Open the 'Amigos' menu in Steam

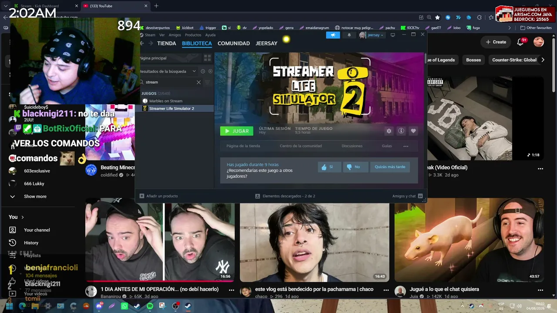[x=175, y=35]
